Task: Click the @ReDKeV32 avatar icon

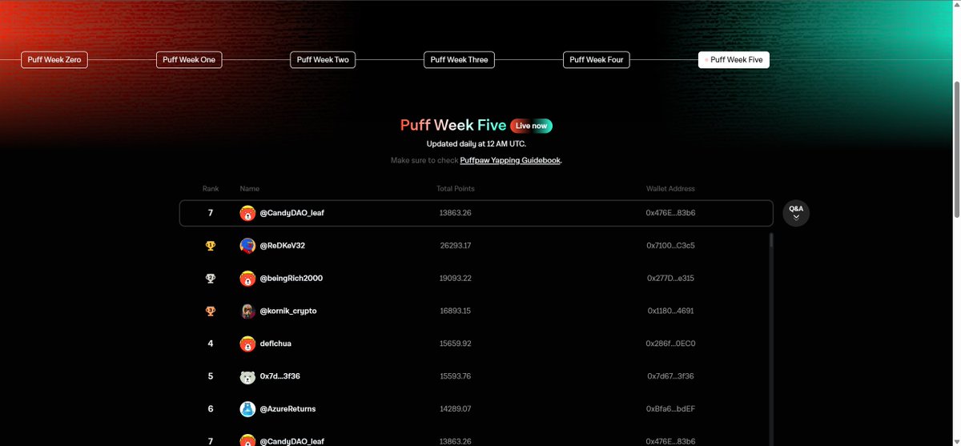Action: pos(248,246)
